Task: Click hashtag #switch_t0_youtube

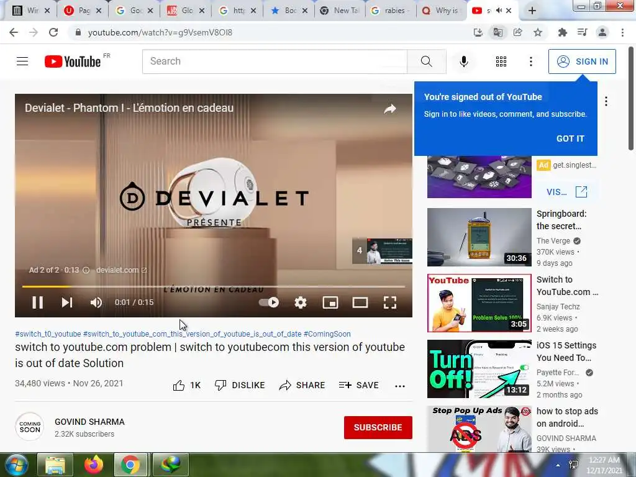Action: [x=48, y=334]
